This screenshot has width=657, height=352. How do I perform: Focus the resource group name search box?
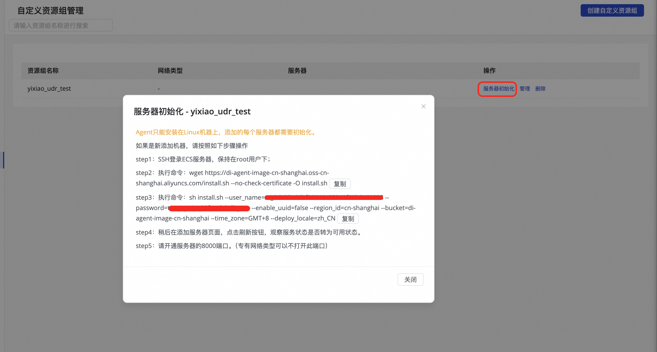pyautogui.click(x=61, y=25)
